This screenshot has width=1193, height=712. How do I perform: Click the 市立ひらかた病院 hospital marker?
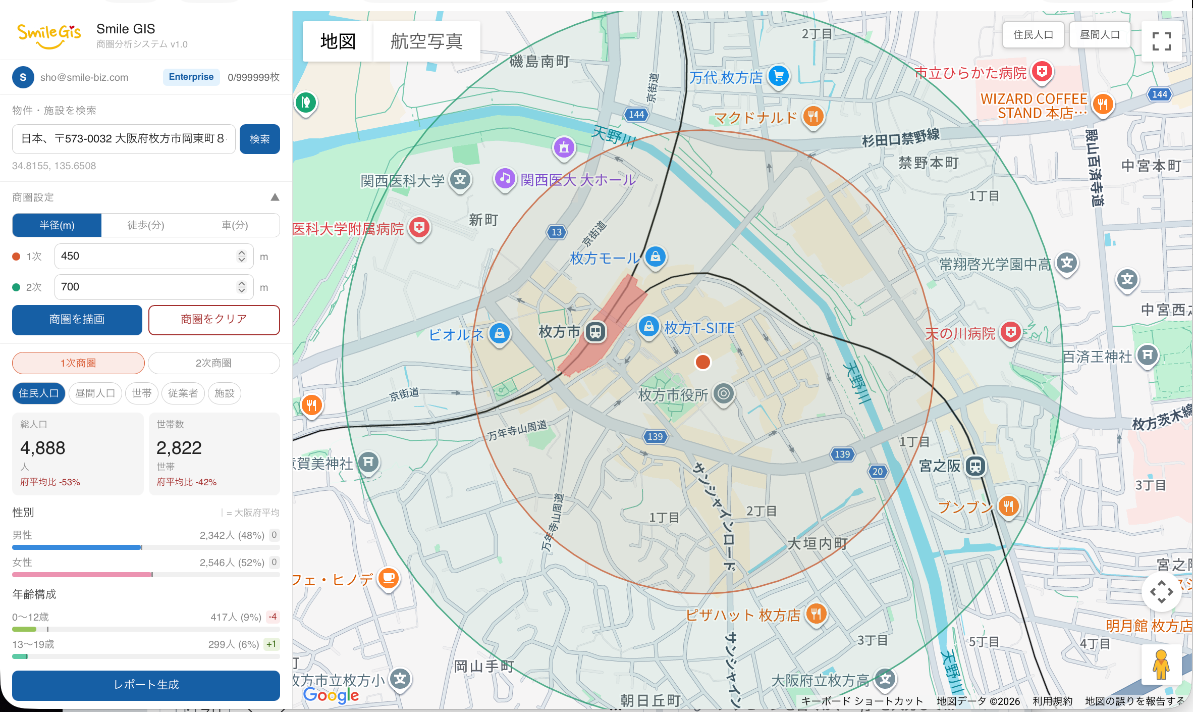pos(1042,72)
